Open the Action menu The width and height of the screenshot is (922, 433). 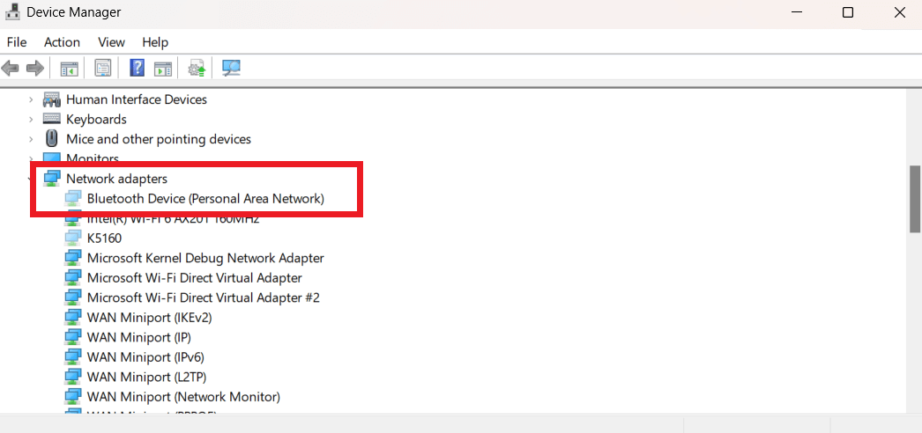coord(62,42)
